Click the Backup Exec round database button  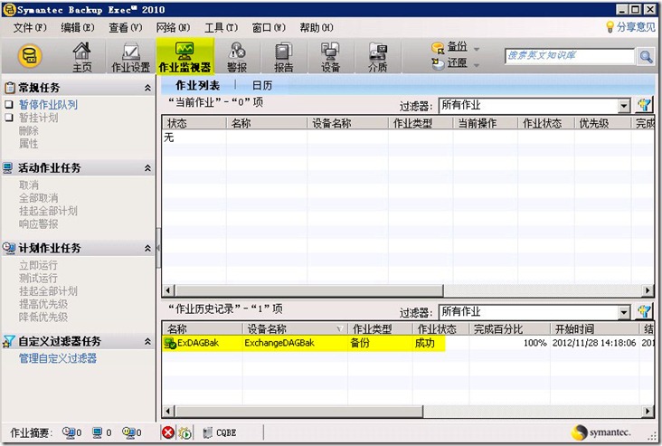(30, 55)
